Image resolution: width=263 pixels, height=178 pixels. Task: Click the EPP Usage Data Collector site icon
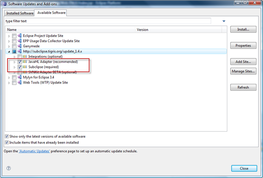click(20, 41)
